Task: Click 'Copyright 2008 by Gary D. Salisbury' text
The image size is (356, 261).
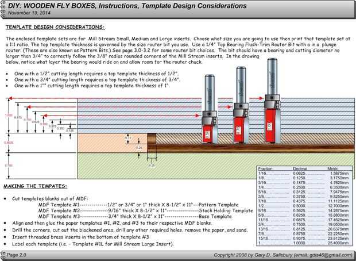Action: tap(253, 255)
